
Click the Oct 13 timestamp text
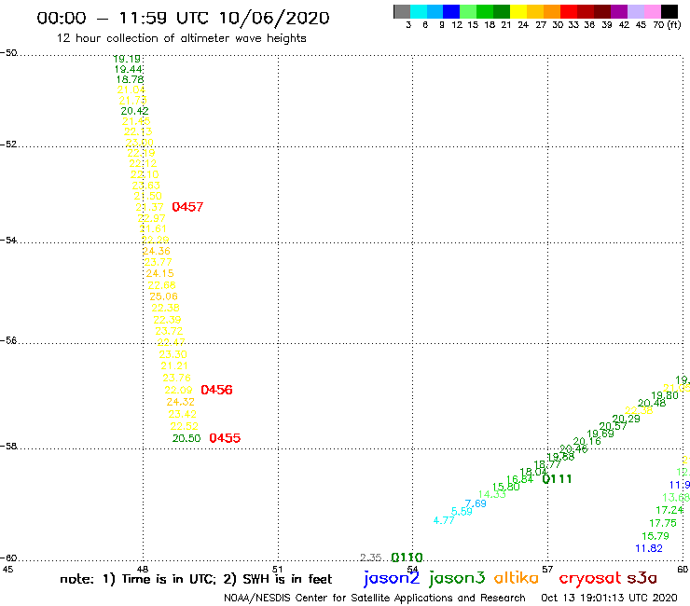coord(609,598)
